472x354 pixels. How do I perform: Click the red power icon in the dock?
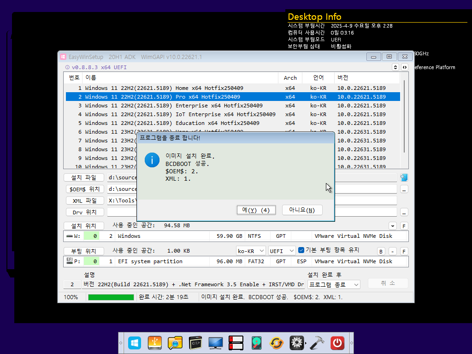[337, 343]
